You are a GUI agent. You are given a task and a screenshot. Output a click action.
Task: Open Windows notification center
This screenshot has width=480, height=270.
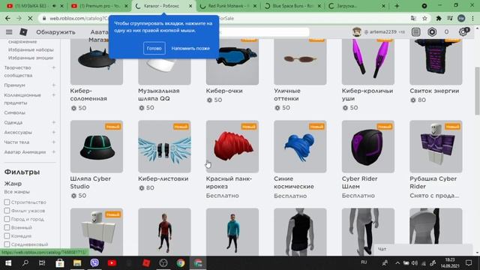coord(469,262)
